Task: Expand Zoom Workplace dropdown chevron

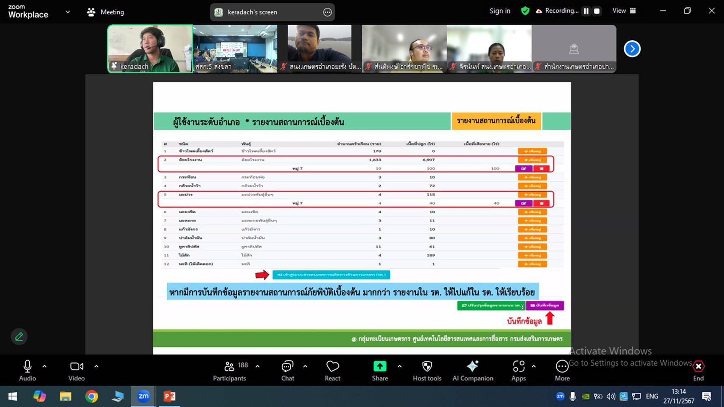Action: pyautogui.click(x=67, y=12)
